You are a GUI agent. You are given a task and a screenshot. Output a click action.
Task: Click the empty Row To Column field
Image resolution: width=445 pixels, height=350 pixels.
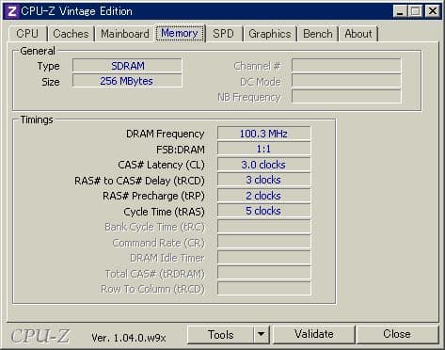point(263,289)
